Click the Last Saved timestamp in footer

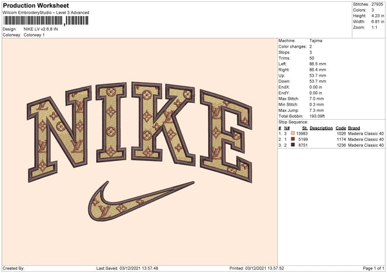(126, 268)
